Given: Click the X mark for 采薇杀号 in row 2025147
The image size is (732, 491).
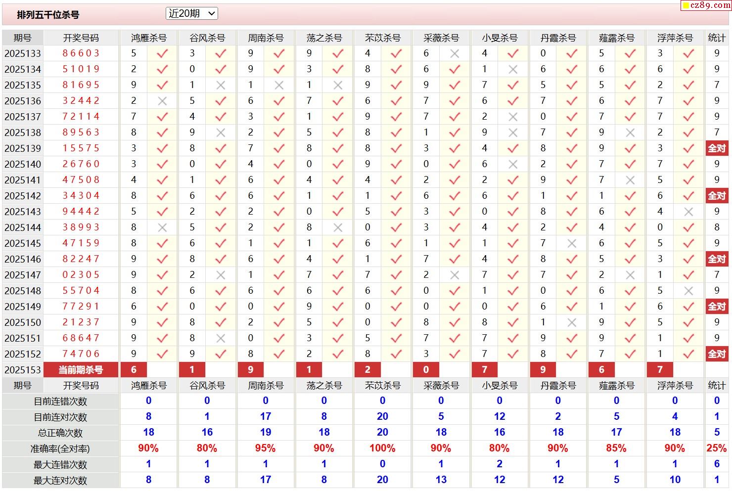Looking at the screenshot, I should [x=455, y=275].
